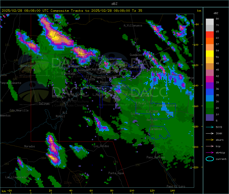Select the purple 36-39 dBZ swatch
229x194 pixels.
coord(210,86)
